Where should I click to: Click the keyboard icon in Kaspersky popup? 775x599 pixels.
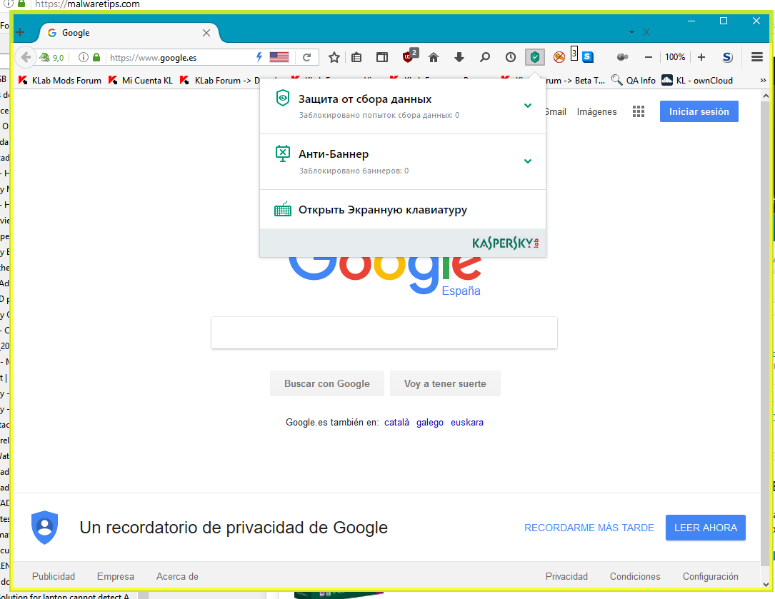tap(283, 210)
